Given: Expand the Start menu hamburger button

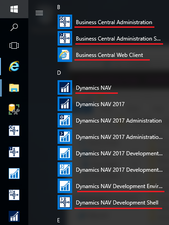Looking at the screenshot, I should tap(39, 13).
